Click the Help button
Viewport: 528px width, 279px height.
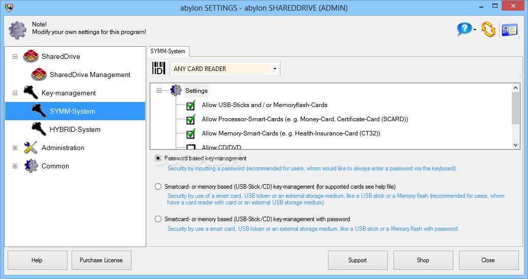[38, 260]
